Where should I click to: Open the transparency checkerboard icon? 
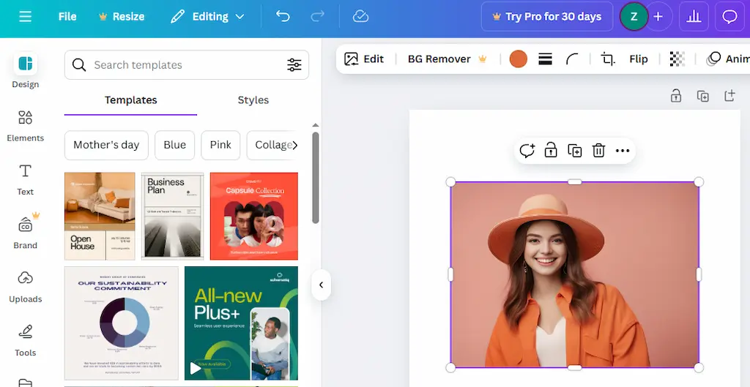pyautogui.click(x=677, y=59)
